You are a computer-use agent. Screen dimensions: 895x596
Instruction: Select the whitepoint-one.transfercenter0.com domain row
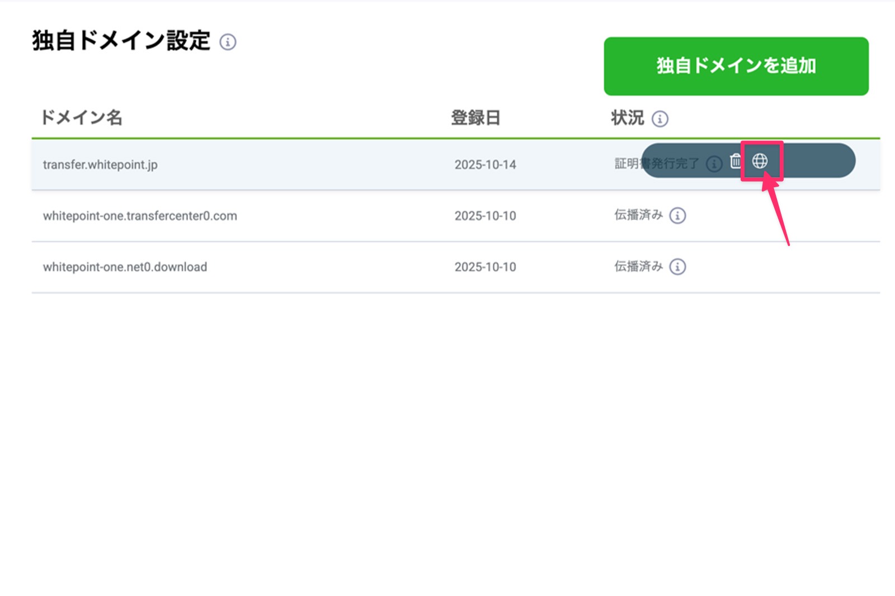140,216
